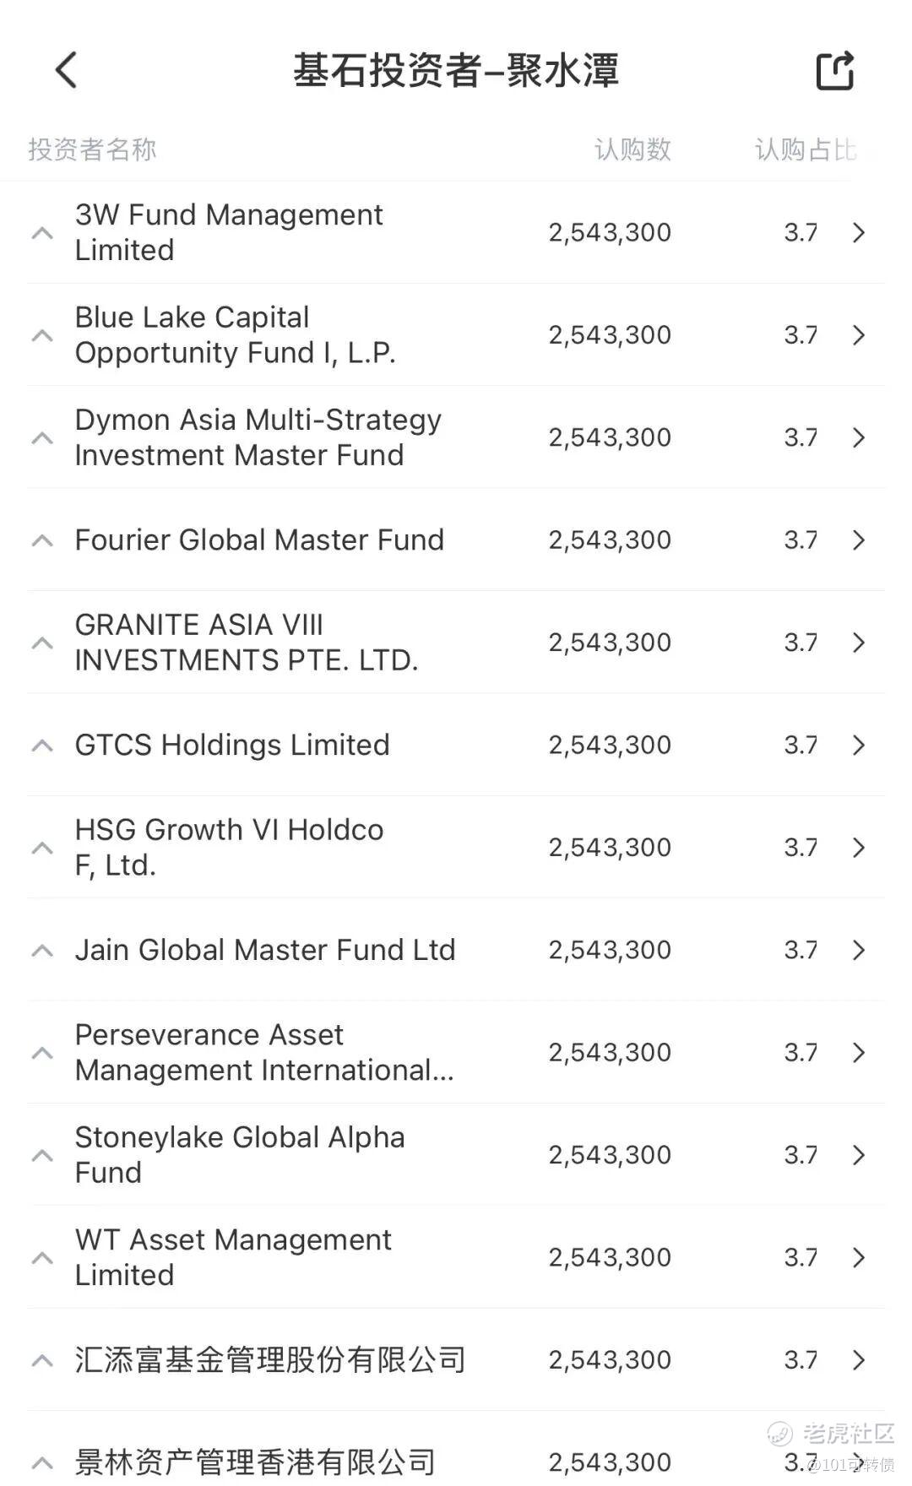Open details arrow for 3W Fund Management
Screen dimensions: 912x1486
(859, 233)
